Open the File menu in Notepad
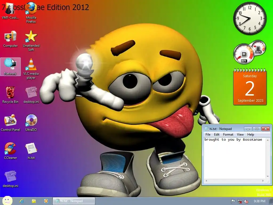Viewport: 273px width, 205px height. pos(208,135)
